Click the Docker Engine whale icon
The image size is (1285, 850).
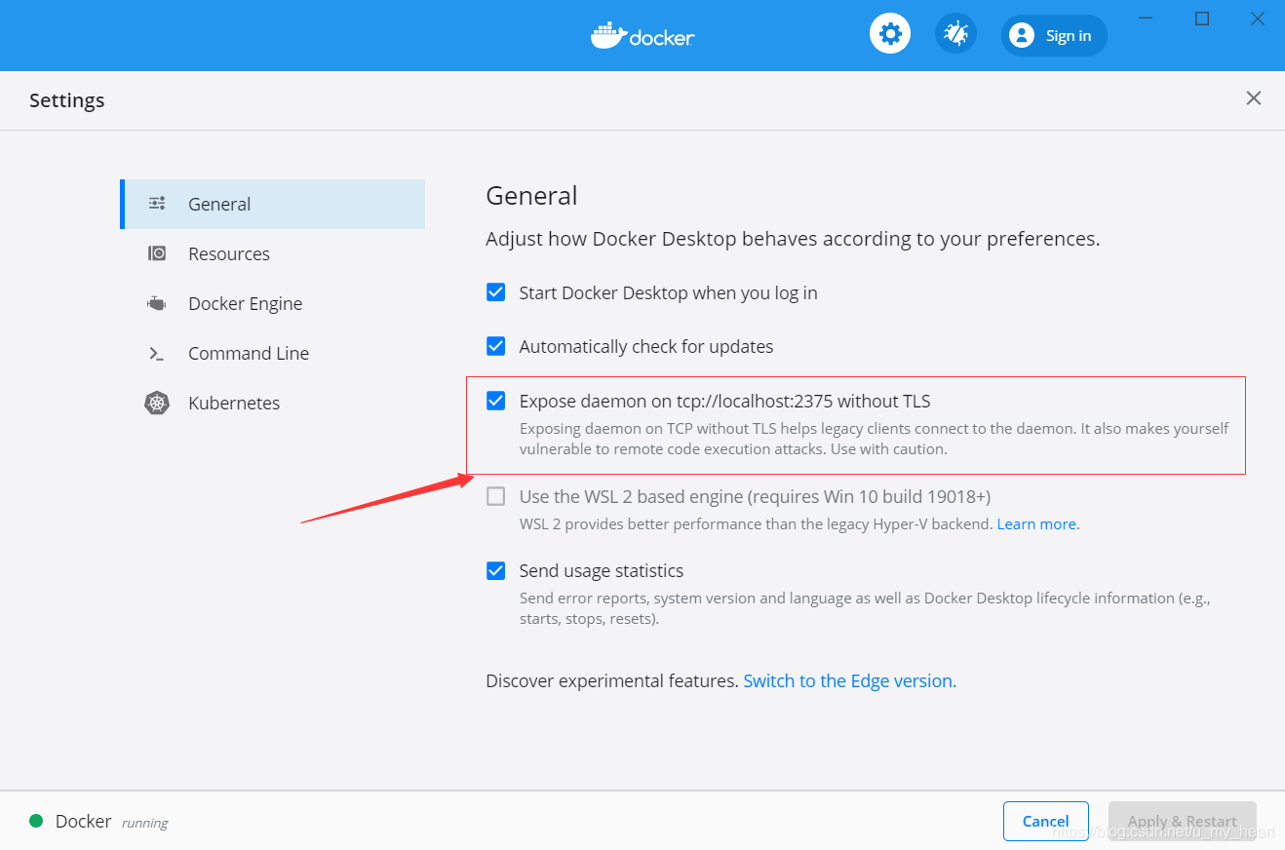(156, 303)
